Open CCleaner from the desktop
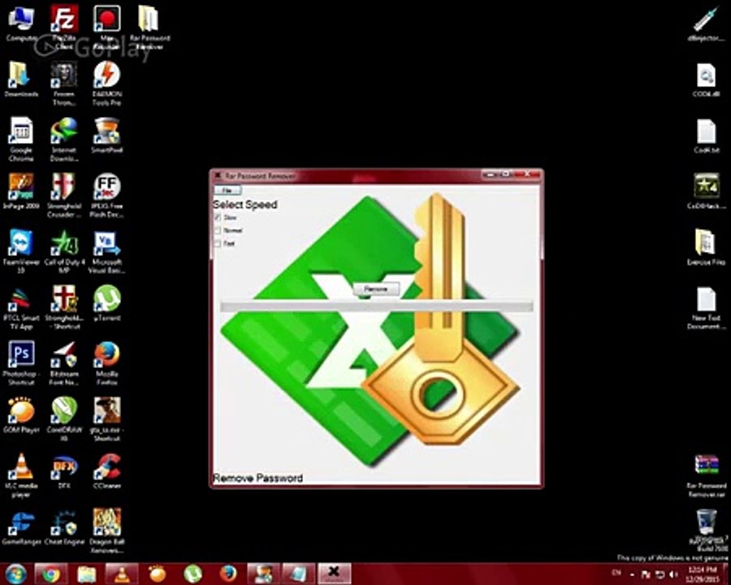The height and width of the screenshot is (585, 731). point(106,471)
